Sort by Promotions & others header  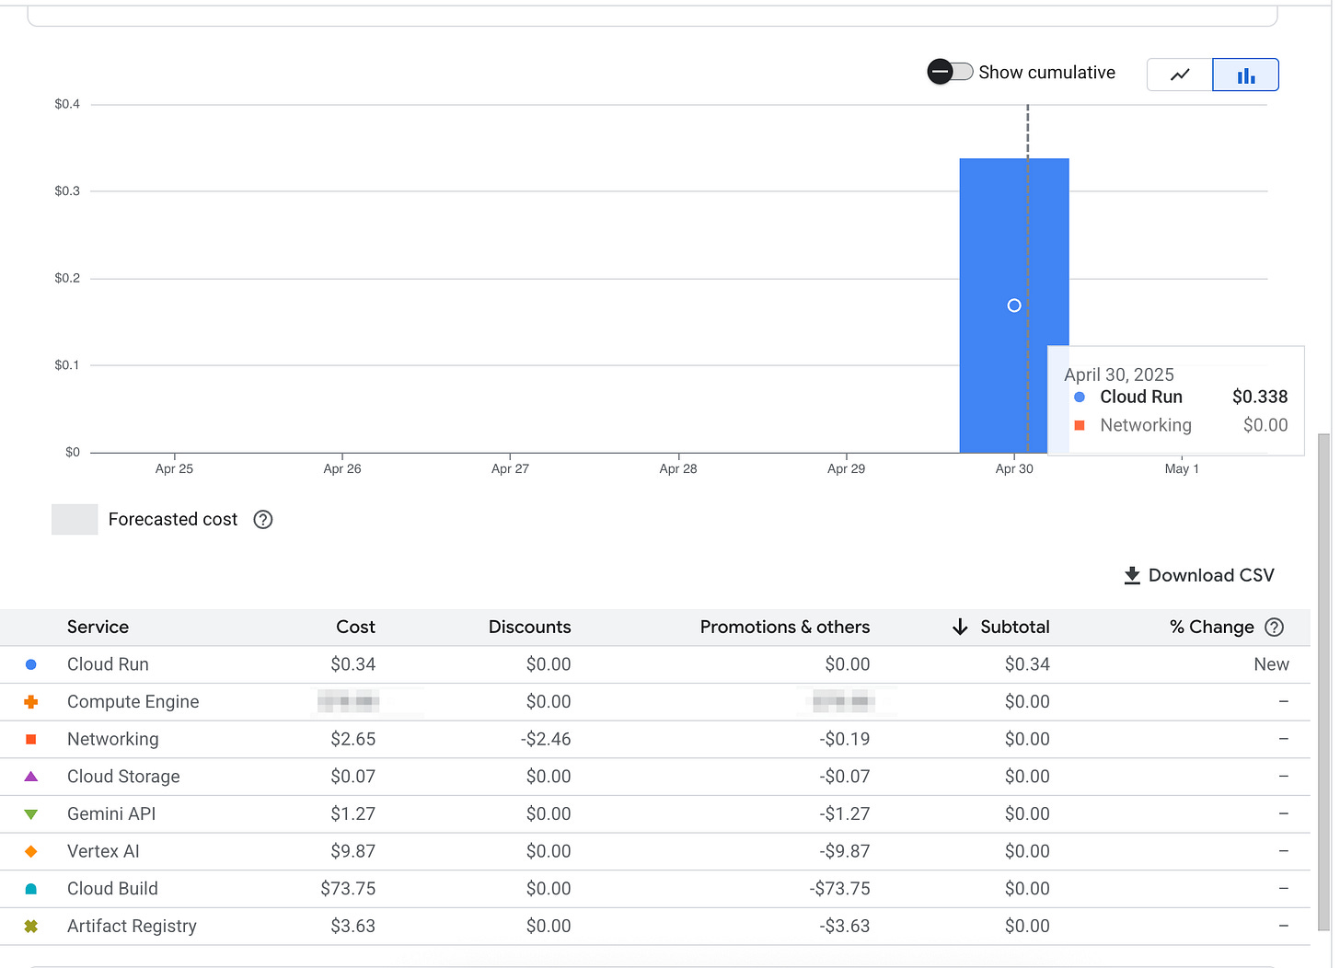(785, 628)
